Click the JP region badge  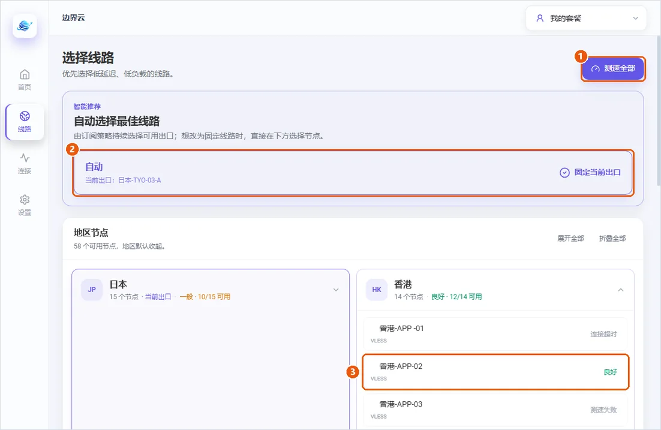point(92,290)
